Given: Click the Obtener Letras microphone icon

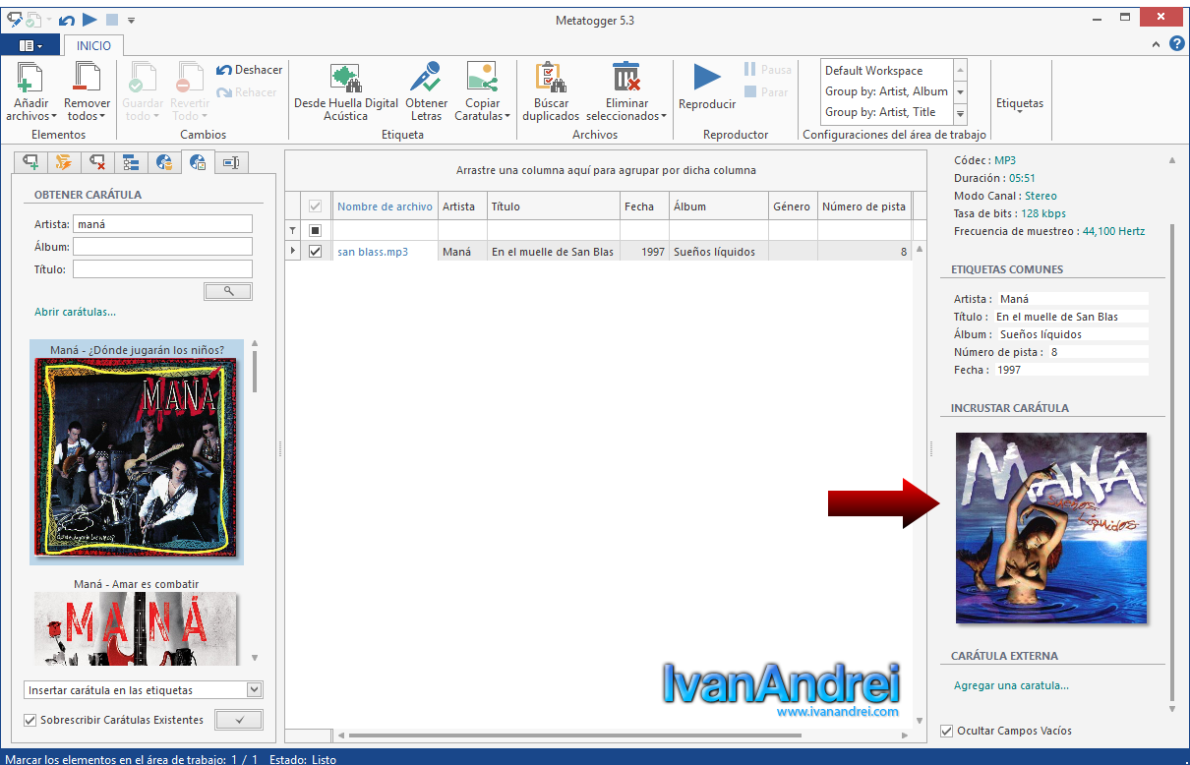Looking at the screenshot, I should [425, 78].
